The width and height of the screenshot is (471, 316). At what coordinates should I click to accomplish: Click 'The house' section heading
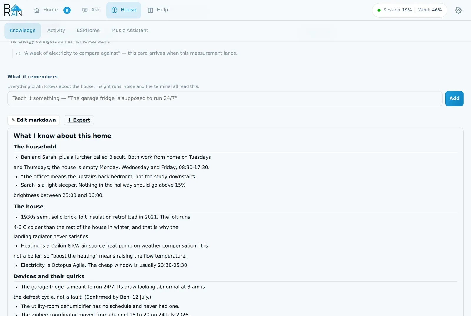(x=29, y=207)
